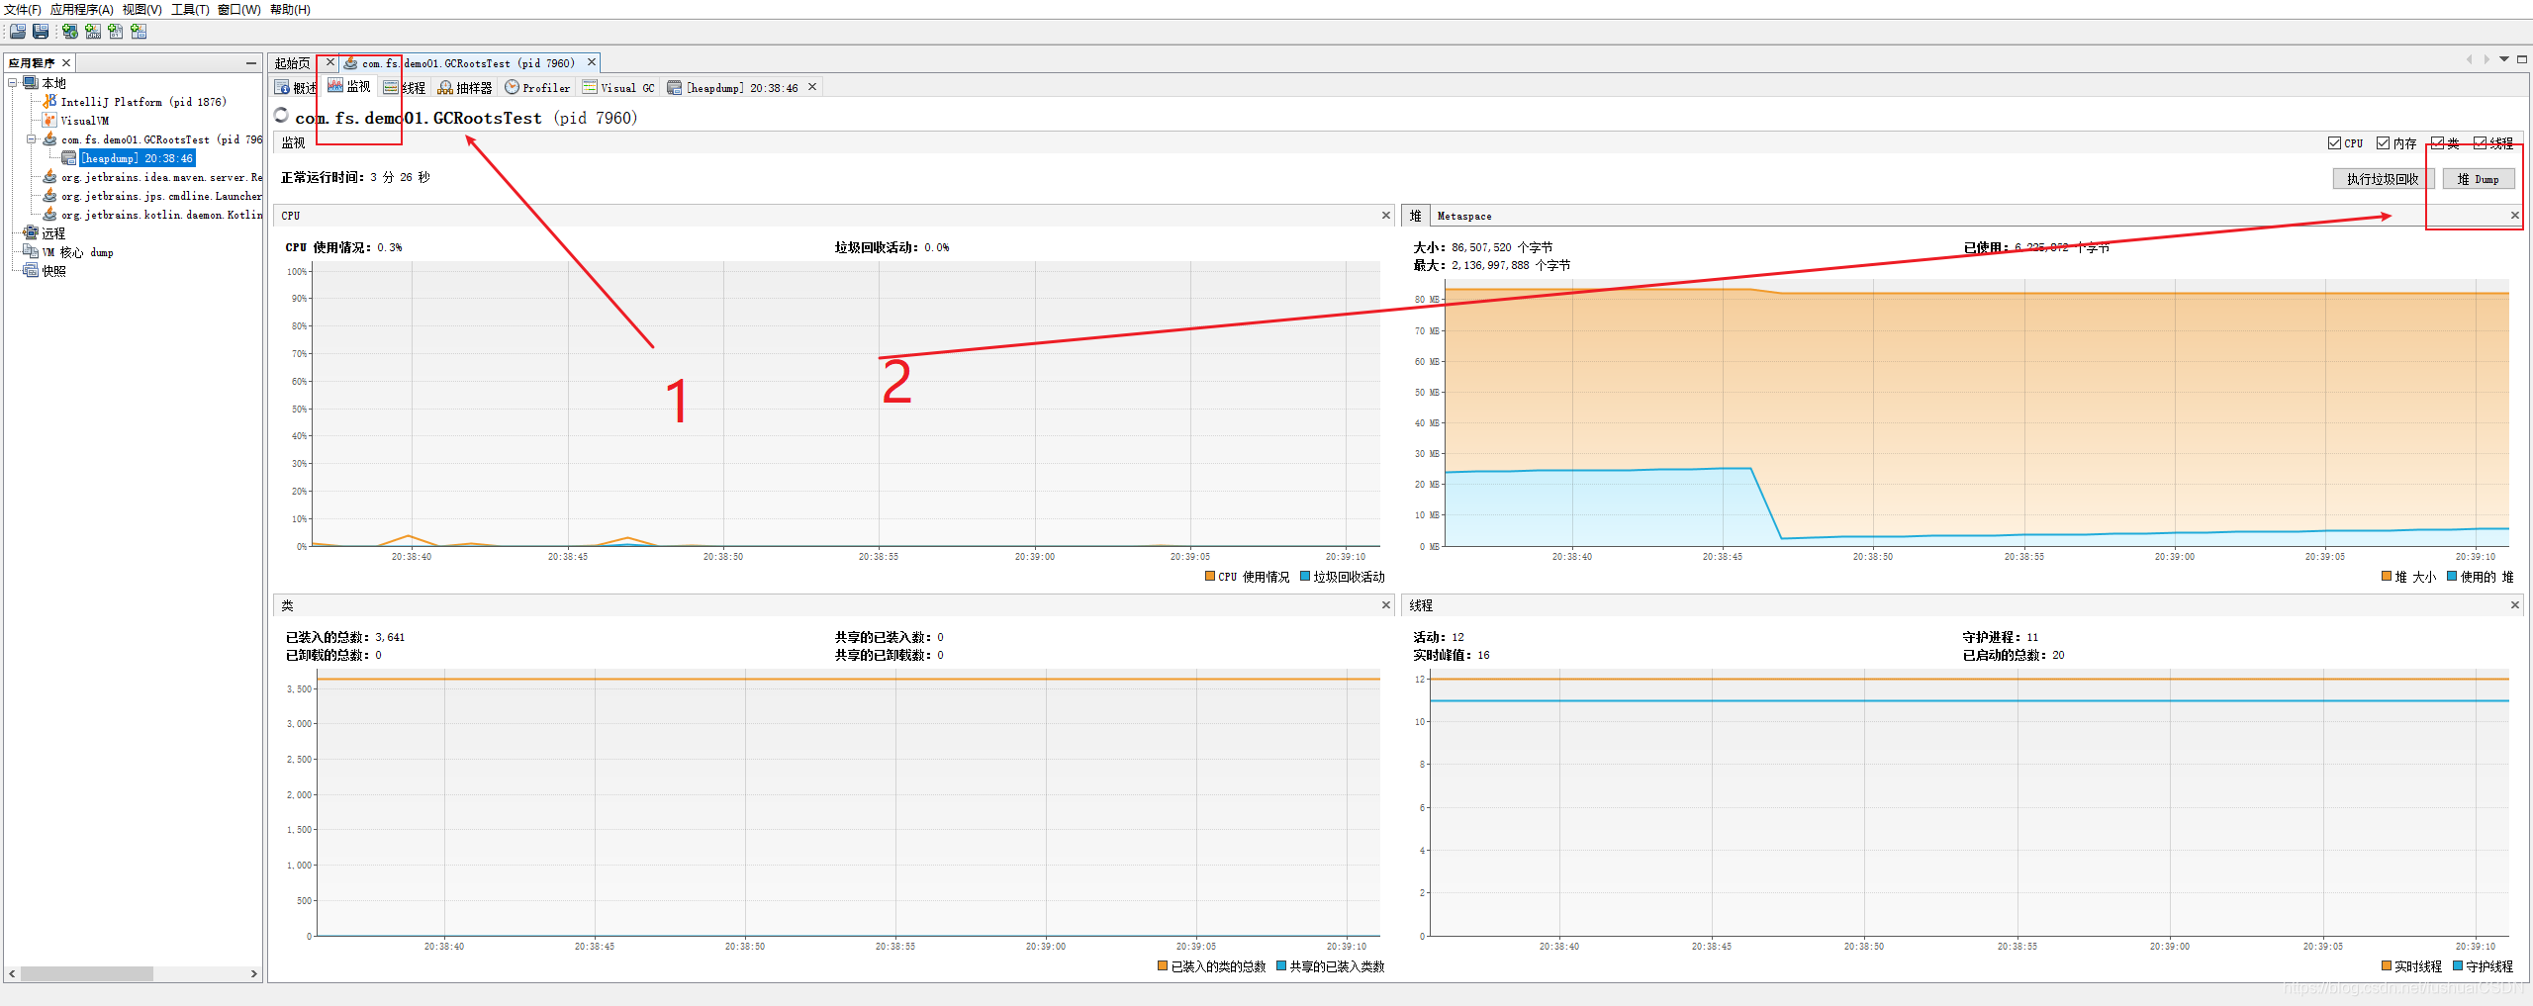
Task: Switch to the 起始页 tab
Action: pos(292,63)
